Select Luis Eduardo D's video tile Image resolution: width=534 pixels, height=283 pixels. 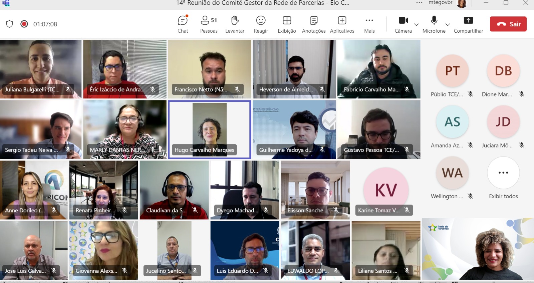click(245, 250)
